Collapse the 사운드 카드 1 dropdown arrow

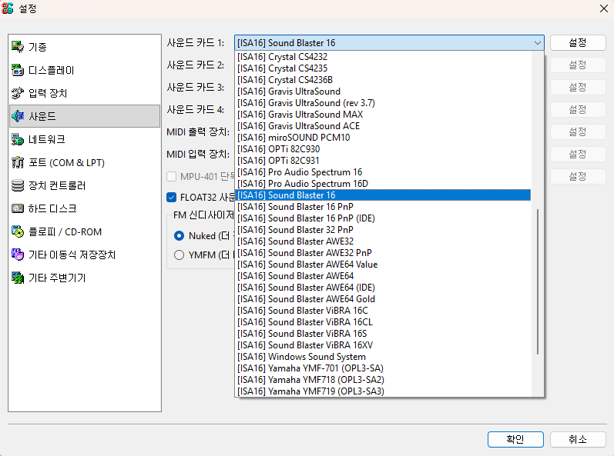tap(537, 43)
